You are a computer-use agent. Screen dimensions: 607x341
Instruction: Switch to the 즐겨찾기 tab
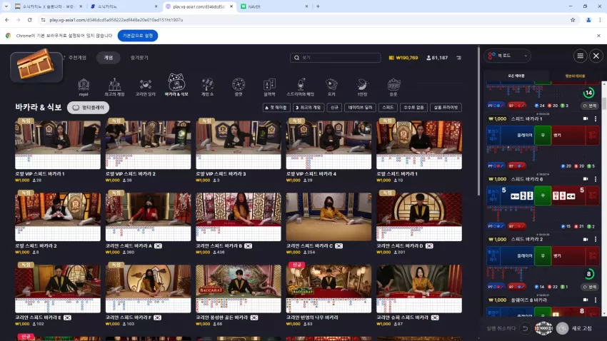coord(139,58)
